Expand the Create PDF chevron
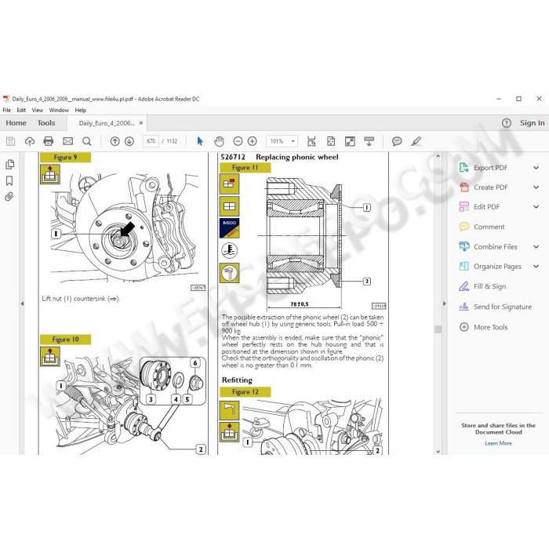 click(x=536, y=187)
